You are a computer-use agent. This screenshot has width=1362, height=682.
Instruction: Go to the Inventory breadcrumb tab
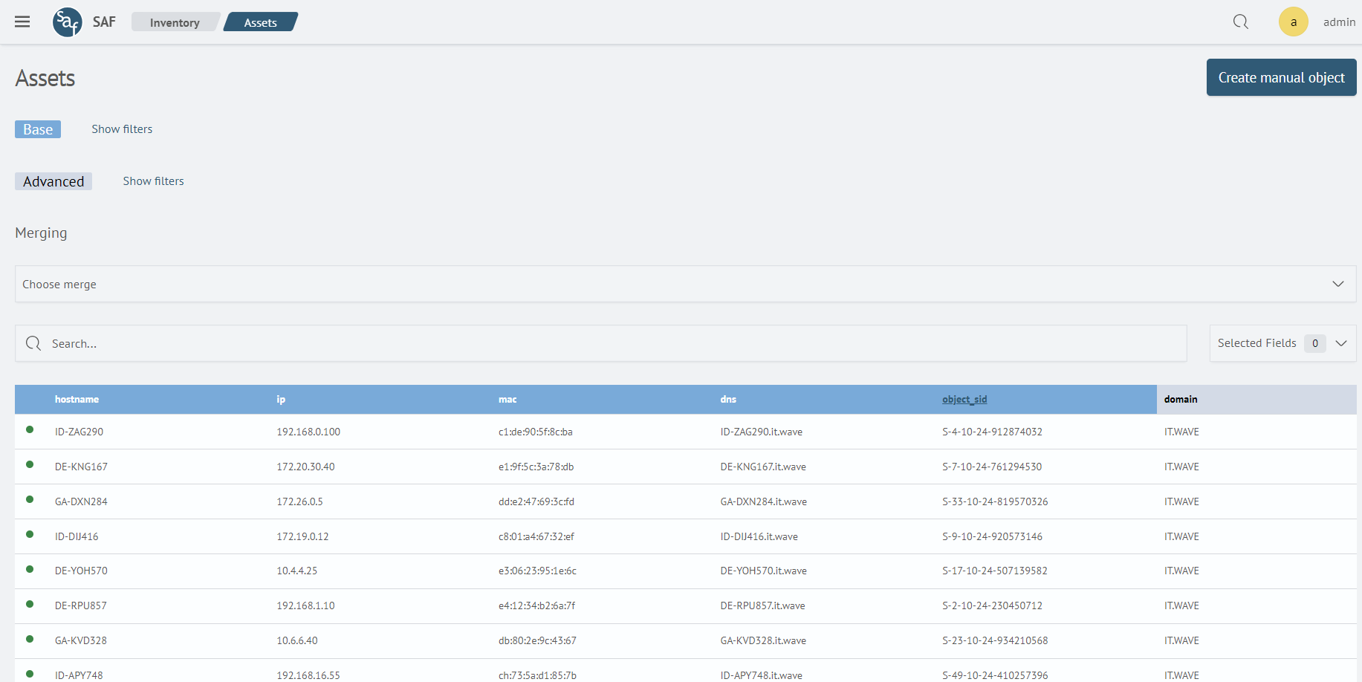pos(175,22)
